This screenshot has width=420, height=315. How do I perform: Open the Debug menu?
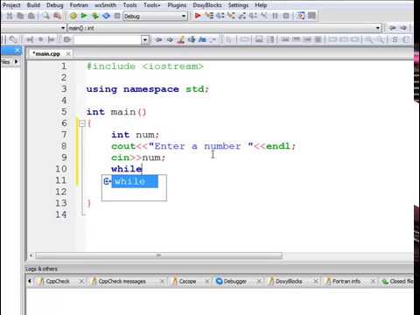click(x=55, y=5)
